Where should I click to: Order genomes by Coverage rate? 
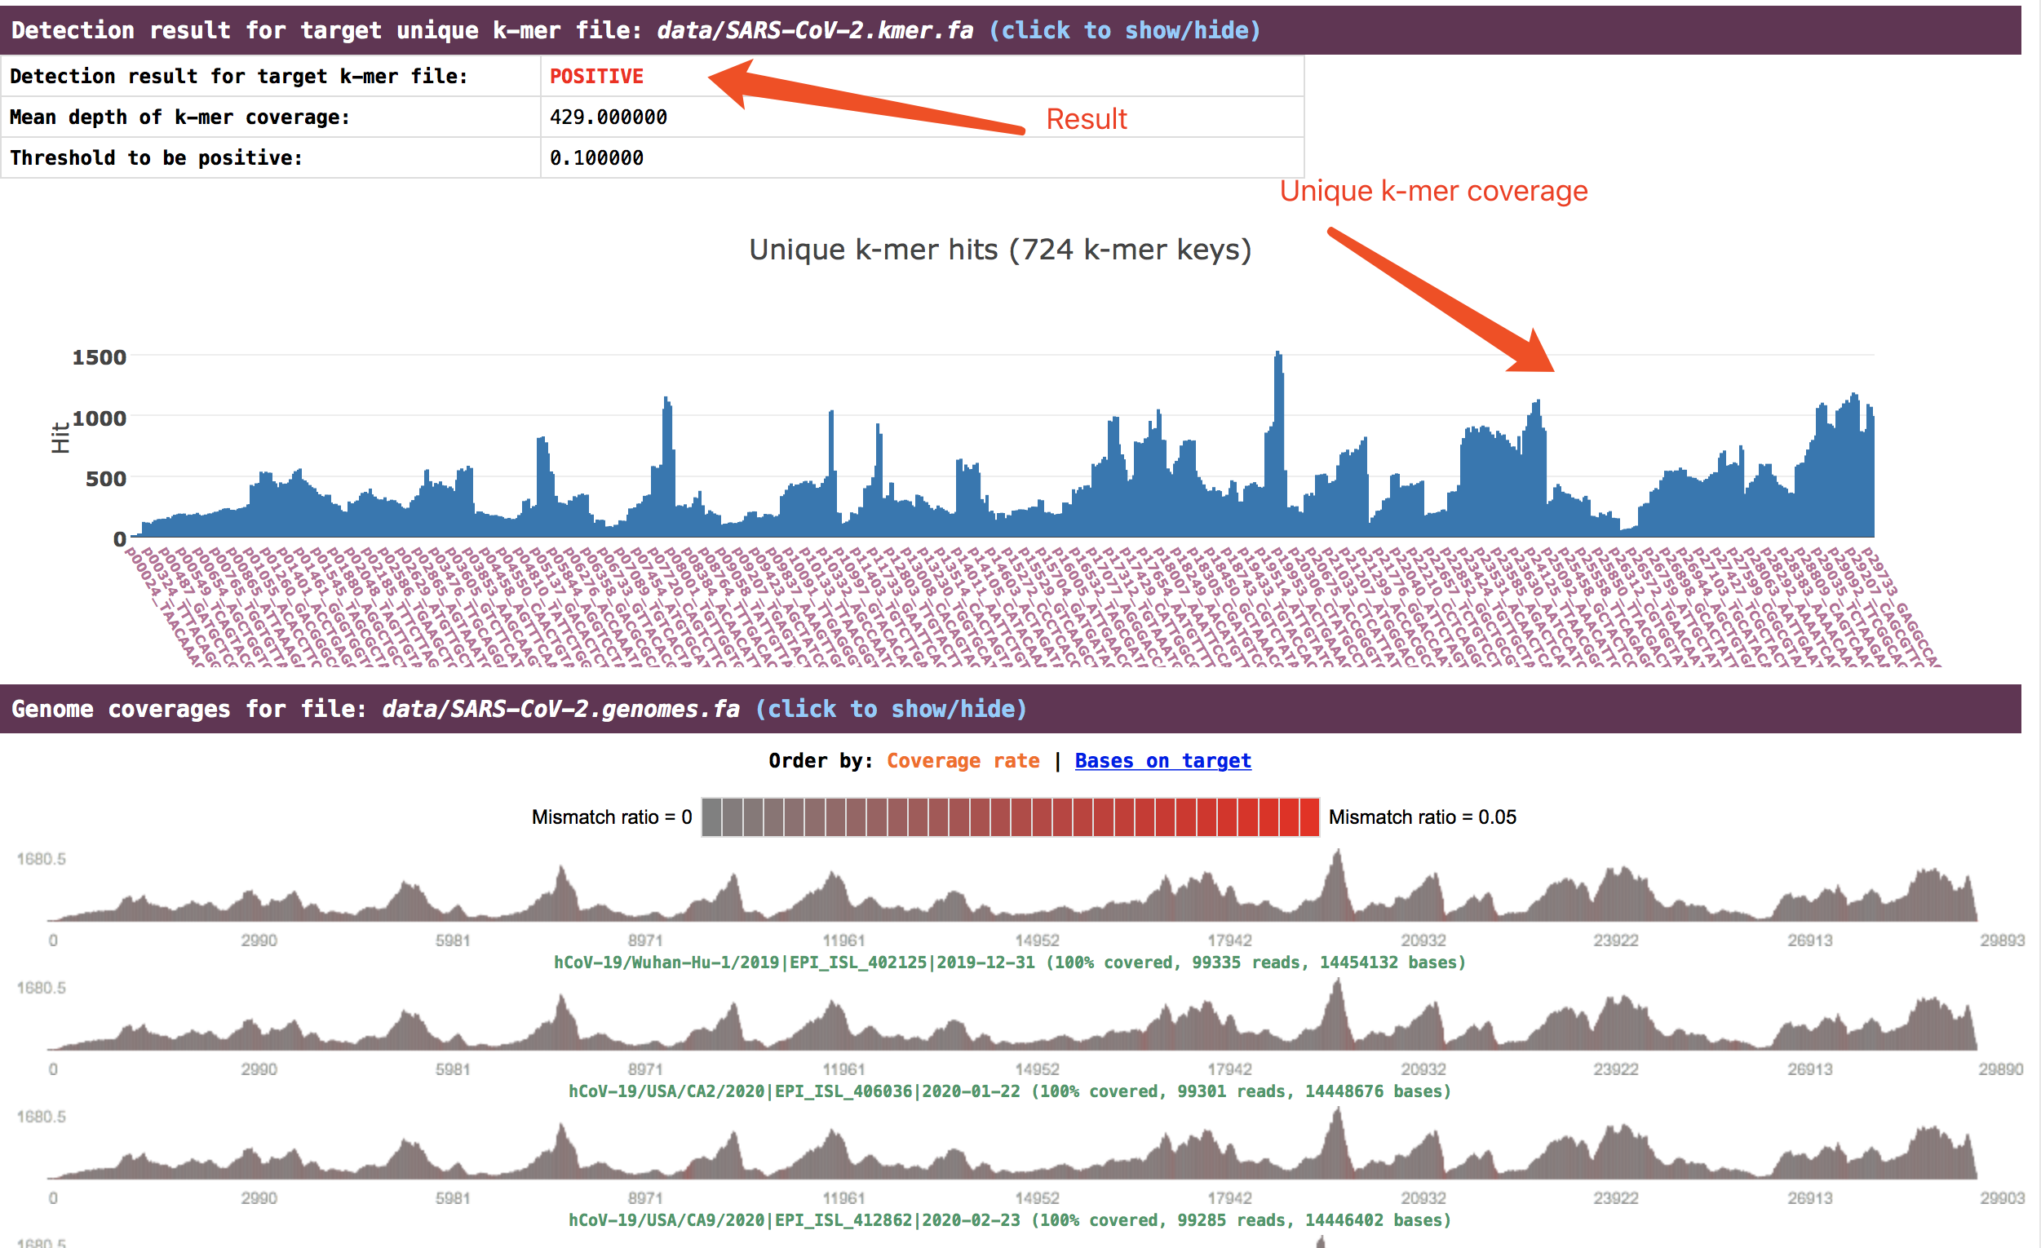963,760
